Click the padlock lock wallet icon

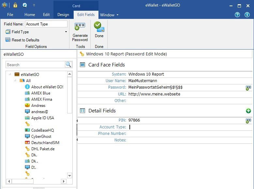(x=15, y=5)
